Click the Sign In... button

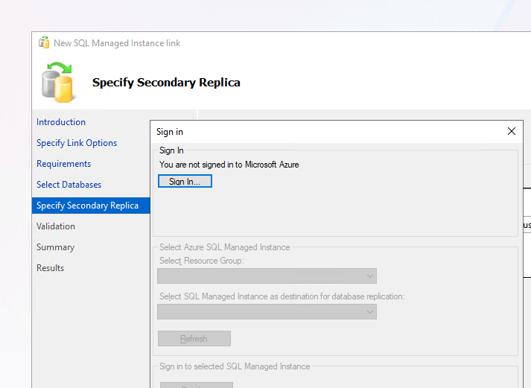(185, 181)
